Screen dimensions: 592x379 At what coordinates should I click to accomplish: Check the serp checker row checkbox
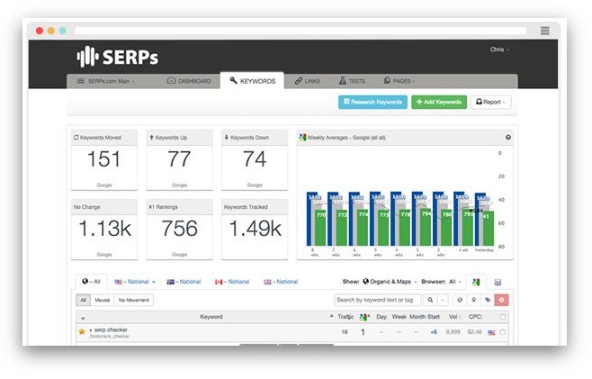[502, 332]
